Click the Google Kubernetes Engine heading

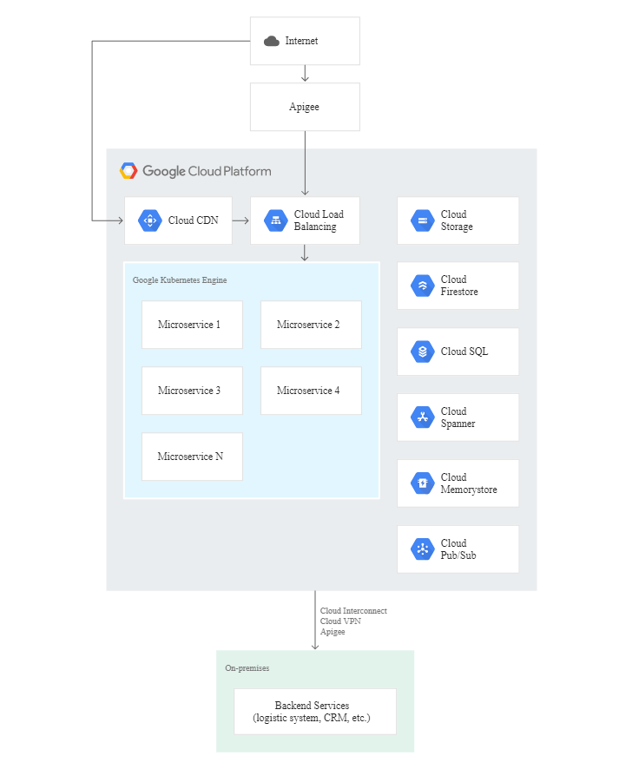[180, 280]
